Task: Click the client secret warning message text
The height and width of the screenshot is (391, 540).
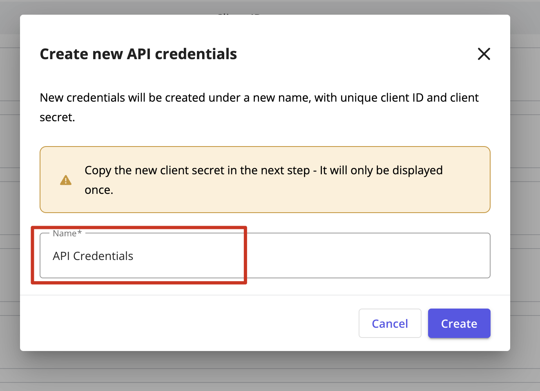Action: point(263,180)
